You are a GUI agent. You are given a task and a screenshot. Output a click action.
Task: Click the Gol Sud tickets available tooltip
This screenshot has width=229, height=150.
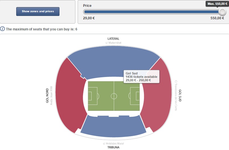pos(141,77)
